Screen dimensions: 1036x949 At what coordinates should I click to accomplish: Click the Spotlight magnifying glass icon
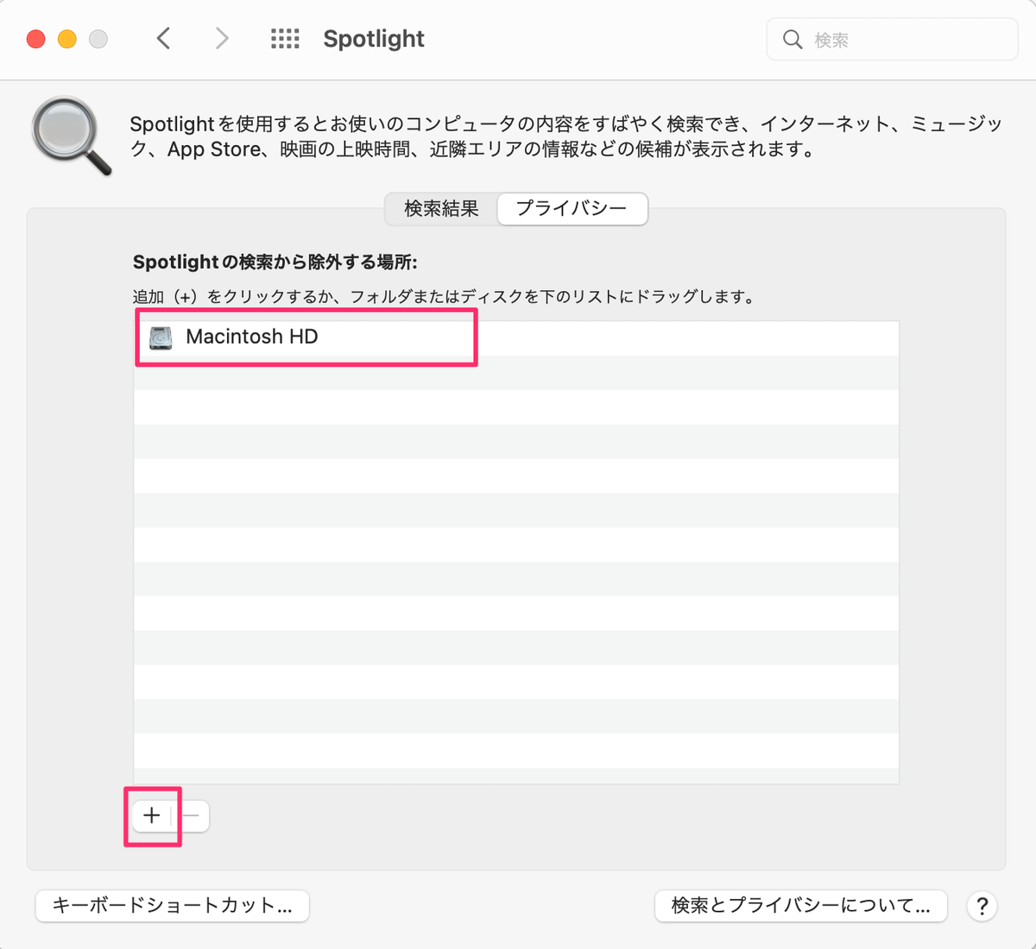(72, 136)
